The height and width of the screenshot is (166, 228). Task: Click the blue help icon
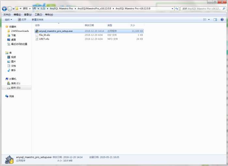pos(222,19)
